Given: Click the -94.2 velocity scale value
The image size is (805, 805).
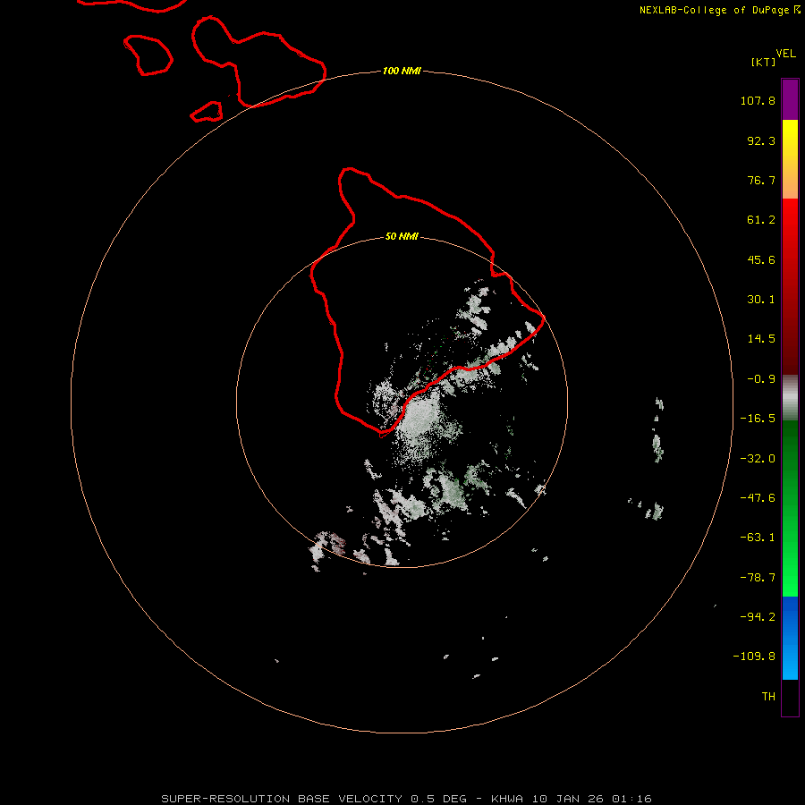Looking at the screenshot, I should pyautogui.click(x=758, y=617).
